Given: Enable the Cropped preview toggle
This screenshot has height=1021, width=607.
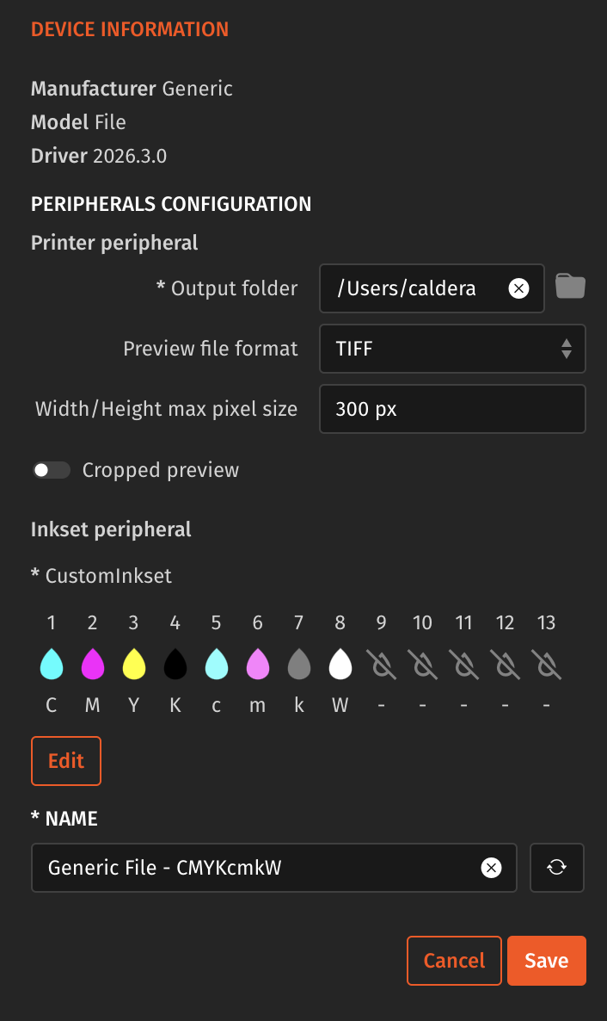Looking at the screenshot, I should [52, 470].
